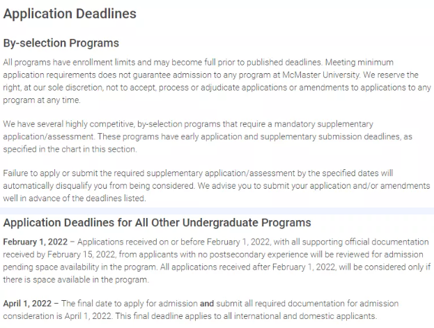Click the paragraph starting "We have several highly competitive"
The width and height of the screenshot is (434, 328).
(x=208, y=136)
